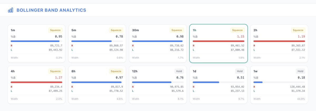This screenshot has width=316, height=111.
Task: Click the 87,551.12 low value
Action: pyautogui.click(x=298, y=50)
